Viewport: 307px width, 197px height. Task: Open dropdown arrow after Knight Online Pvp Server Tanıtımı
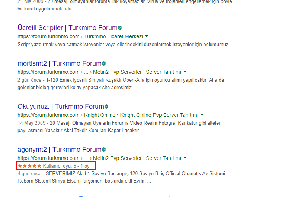[202, 115]
